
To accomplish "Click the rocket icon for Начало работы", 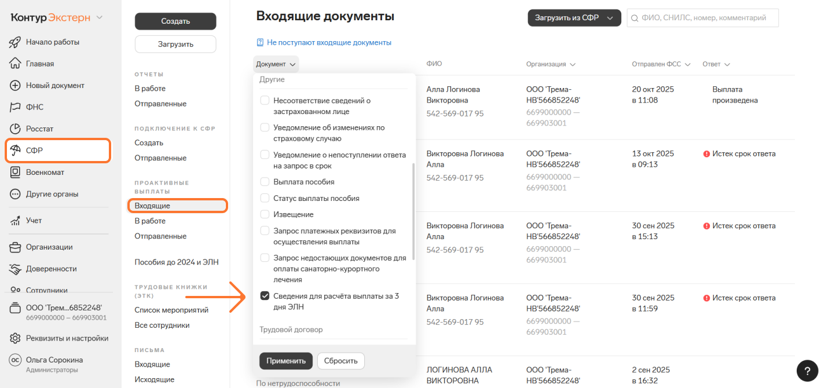I will 16,42.
